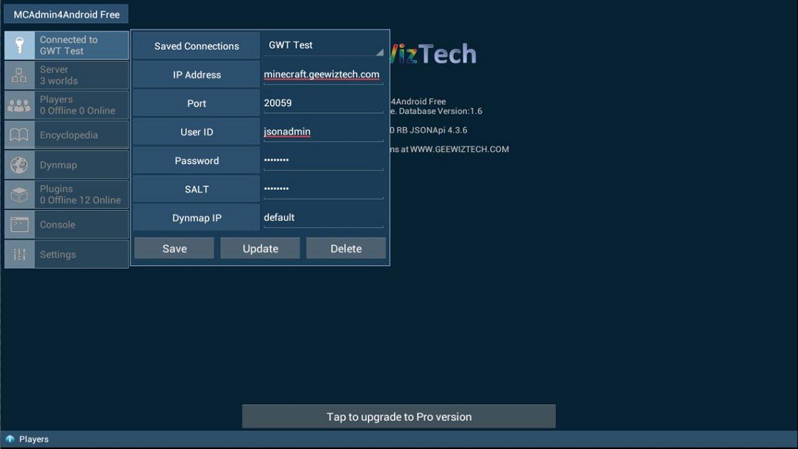Click the Saved Connections label

[196, 46]
